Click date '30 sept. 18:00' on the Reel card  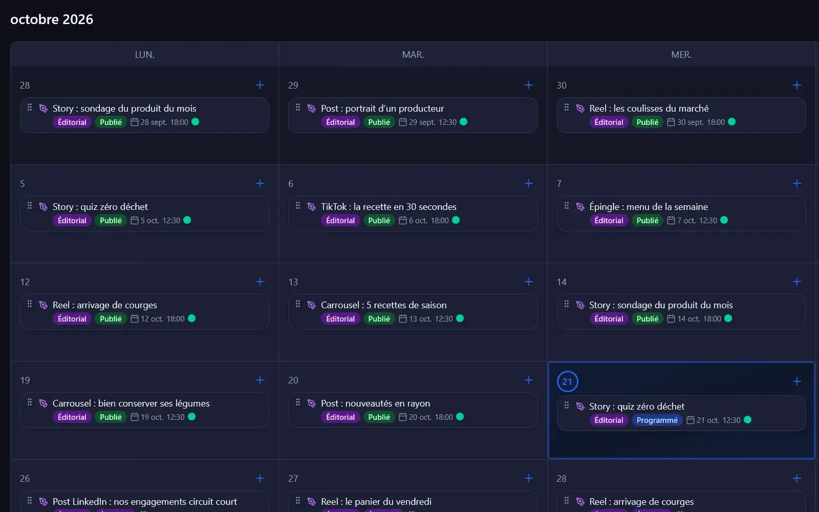pos(701,122)
